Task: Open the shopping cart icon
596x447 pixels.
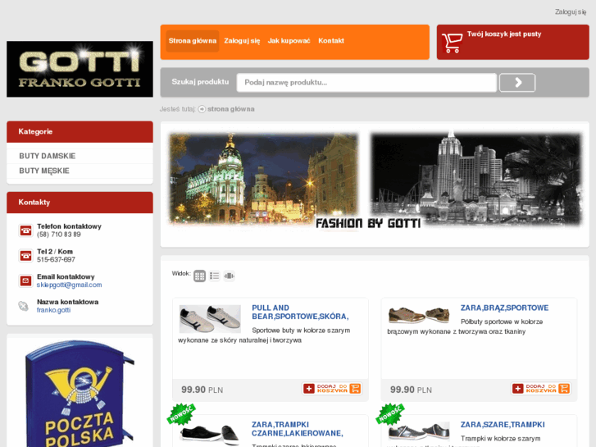Action: (x=452, y=43)
